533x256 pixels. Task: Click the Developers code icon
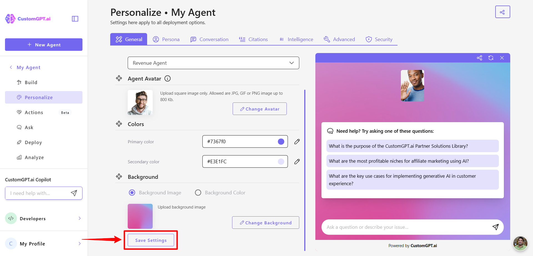pos(11,218)
